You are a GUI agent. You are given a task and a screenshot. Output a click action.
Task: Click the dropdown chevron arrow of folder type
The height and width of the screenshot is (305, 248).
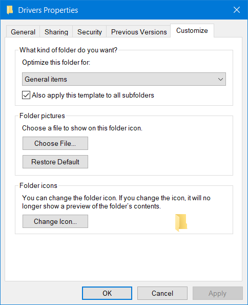[x=220, y=80]
